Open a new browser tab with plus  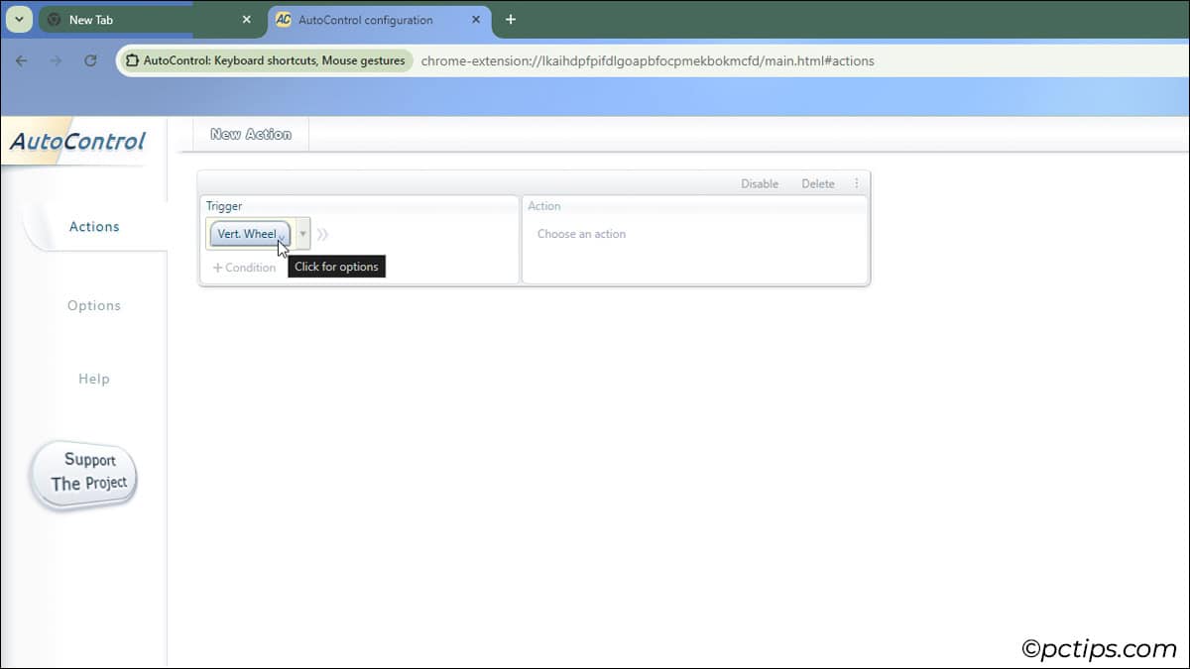(511, 20)
